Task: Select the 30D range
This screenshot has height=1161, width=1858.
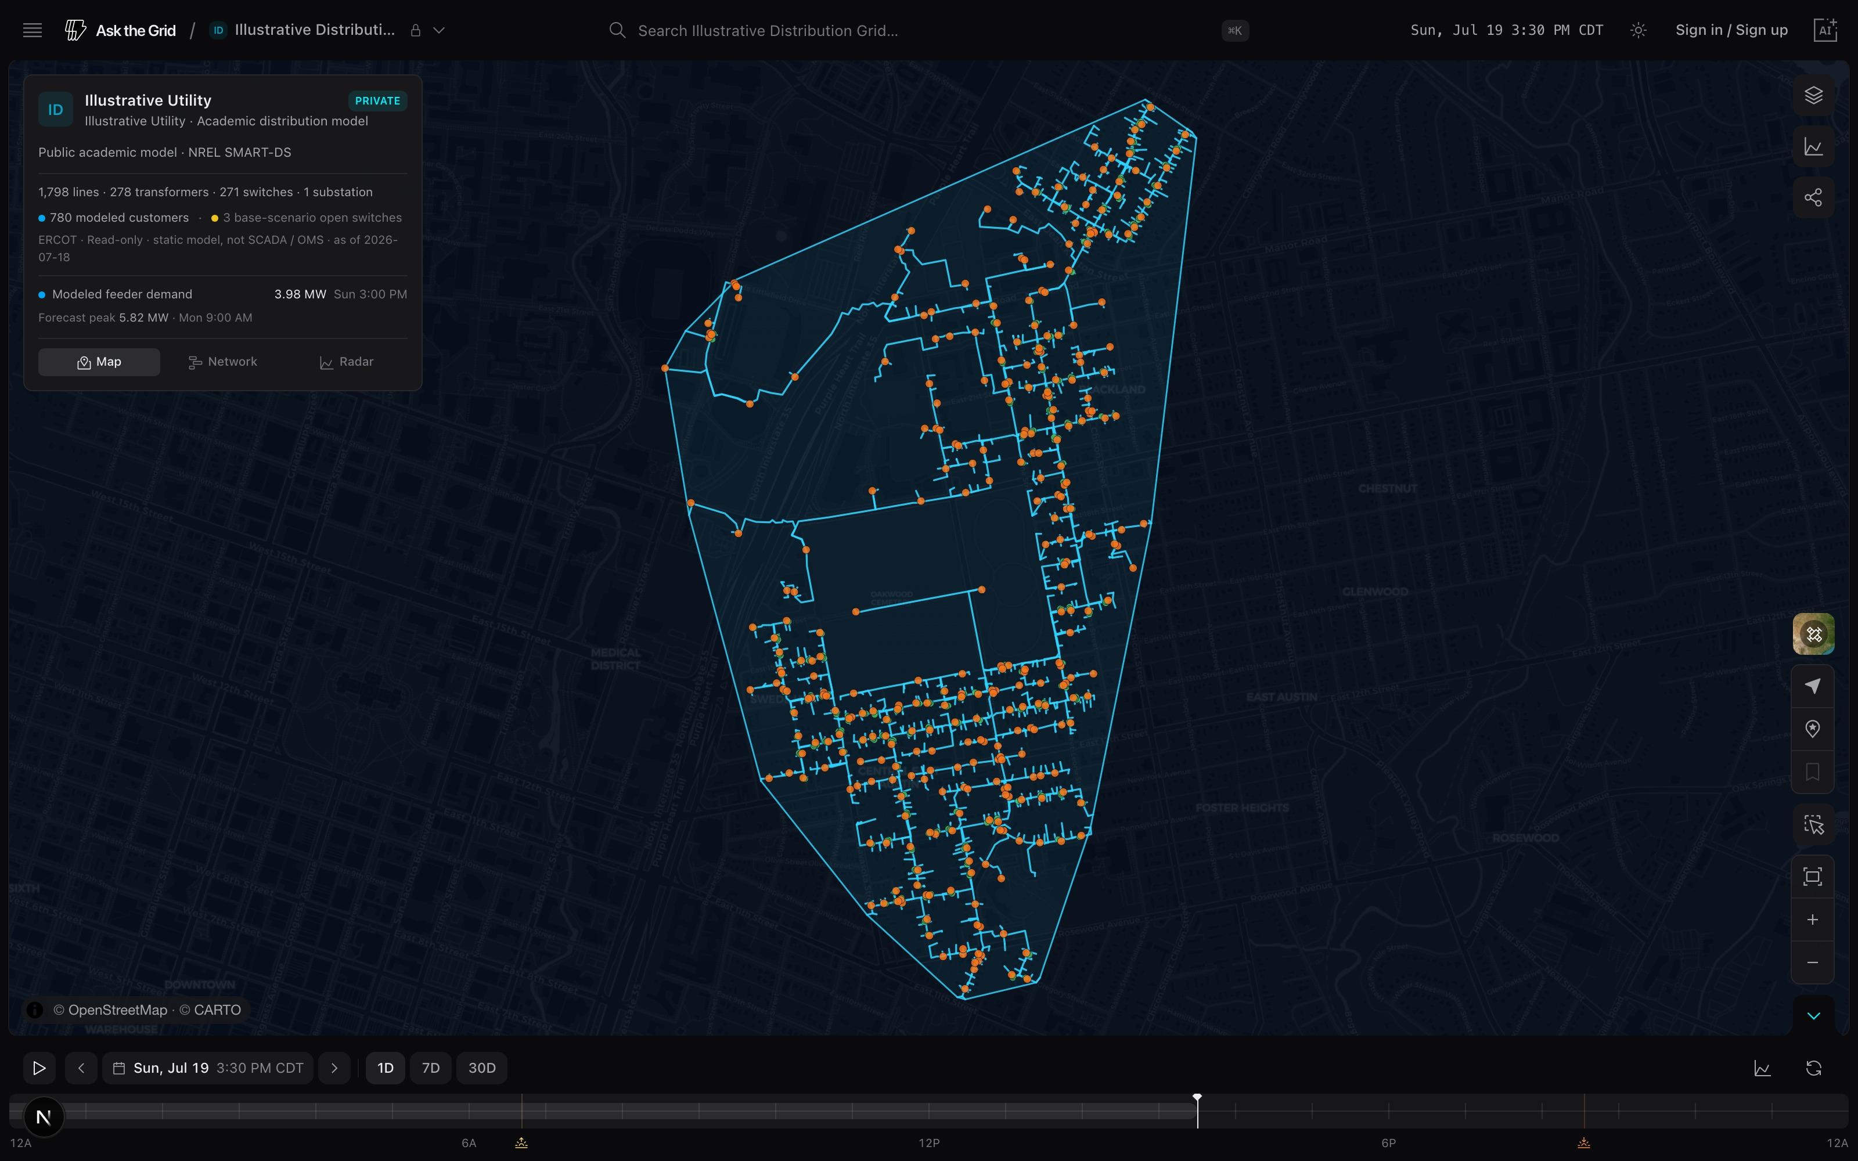Action: click(x=482, y=1068)
